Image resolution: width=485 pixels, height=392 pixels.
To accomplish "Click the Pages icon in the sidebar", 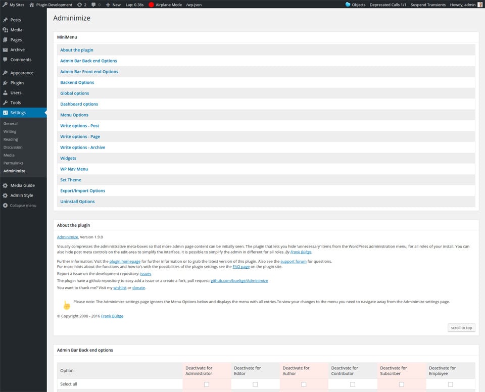I will 5,39.
